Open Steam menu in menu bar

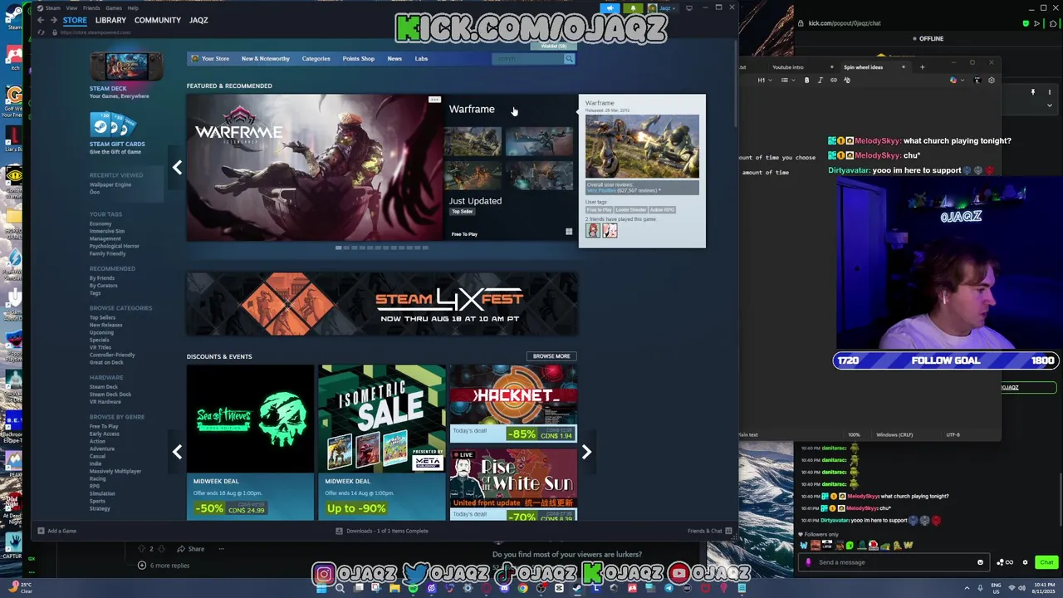coord(52,7)
